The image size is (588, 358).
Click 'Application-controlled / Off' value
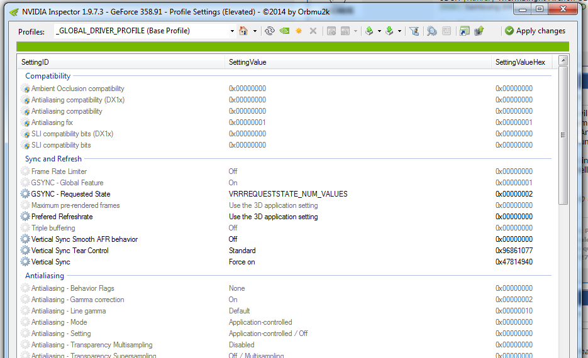pos(268,334)
